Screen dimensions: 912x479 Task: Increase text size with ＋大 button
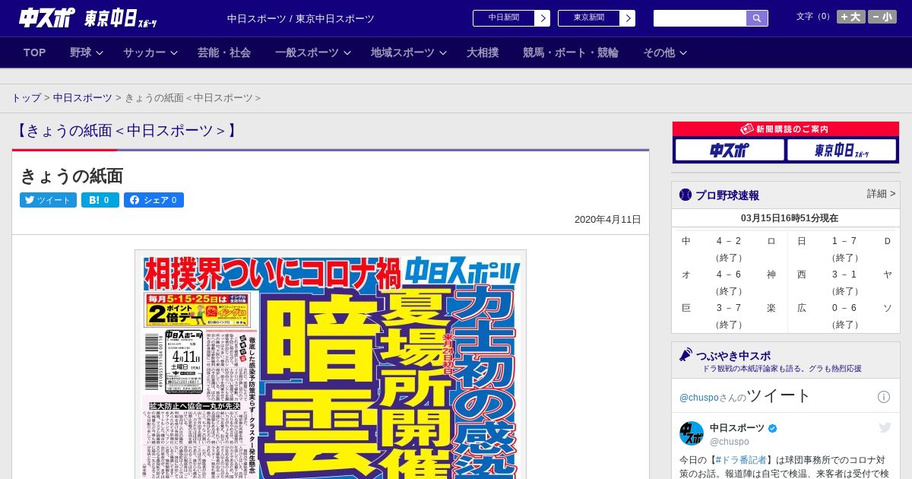(851, 17)
